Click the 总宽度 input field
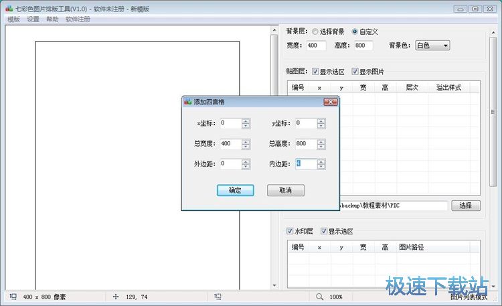 [231, 143]
